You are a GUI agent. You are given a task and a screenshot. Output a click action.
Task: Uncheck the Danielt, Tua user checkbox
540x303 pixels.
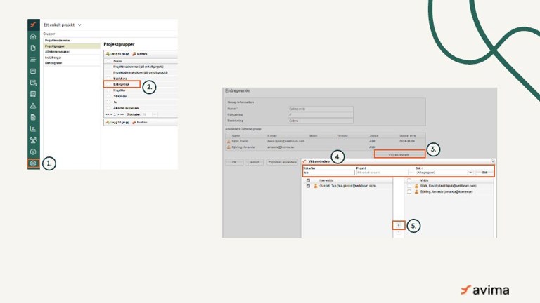tap(308, 186)
